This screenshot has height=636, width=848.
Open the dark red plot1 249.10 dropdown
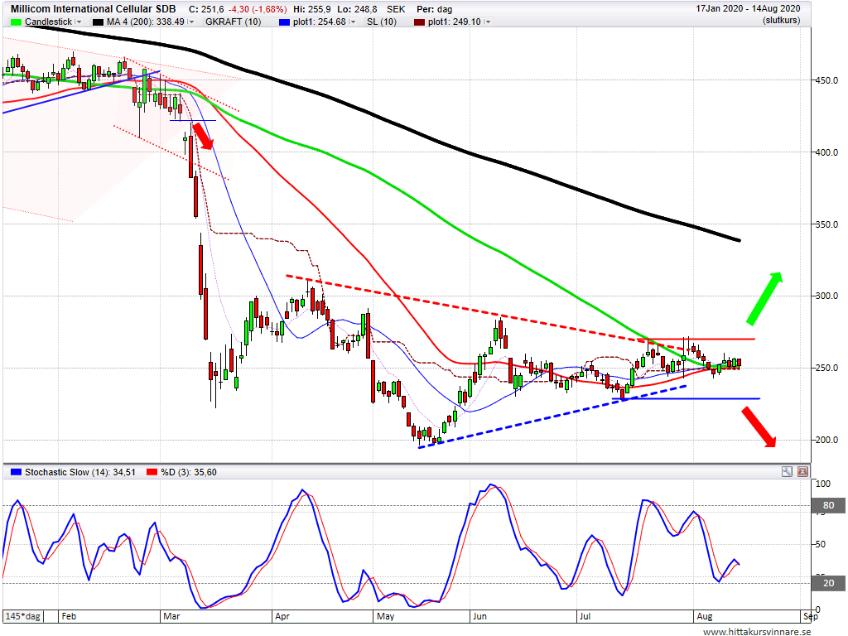tap(487, 22)
